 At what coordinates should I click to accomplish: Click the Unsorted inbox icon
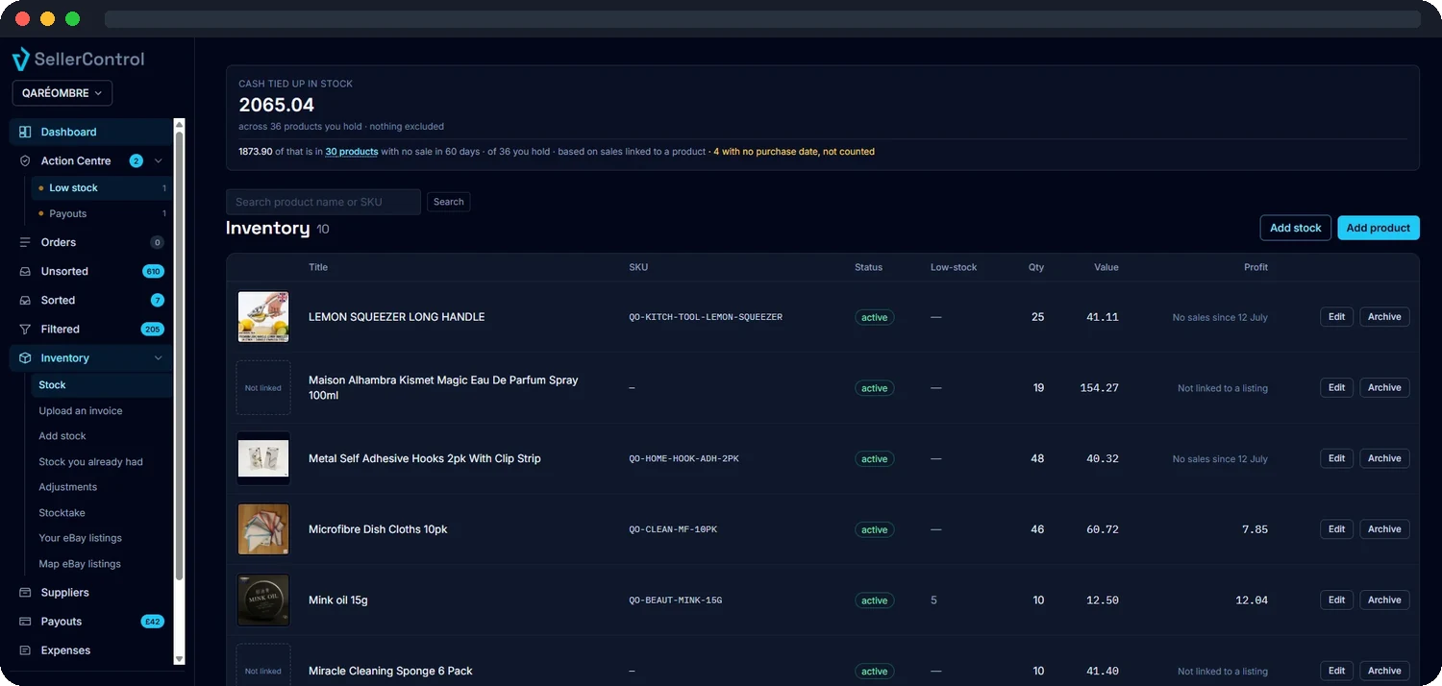(25, 271)
